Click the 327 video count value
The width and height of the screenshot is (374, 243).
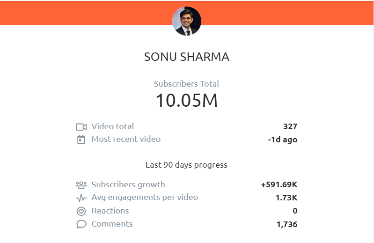[x=290, y=126]
